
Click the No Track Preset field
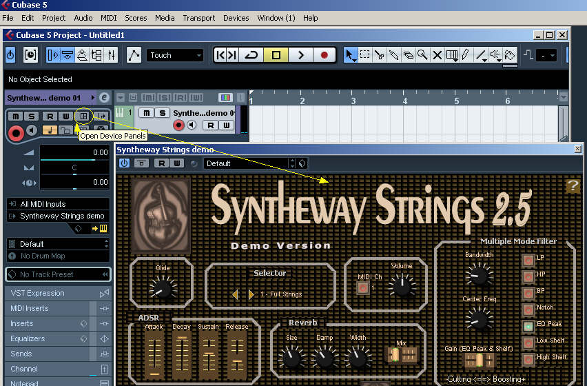(58, 274)
